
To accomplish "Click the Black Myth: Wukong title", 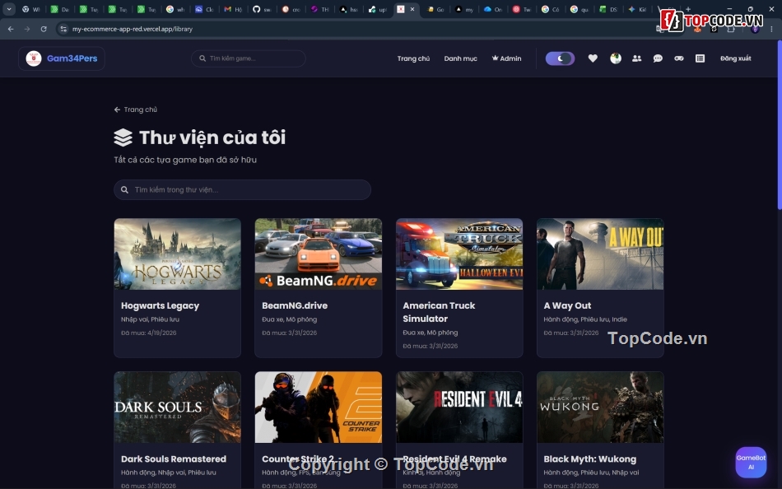I will click(x=590, y=459).
